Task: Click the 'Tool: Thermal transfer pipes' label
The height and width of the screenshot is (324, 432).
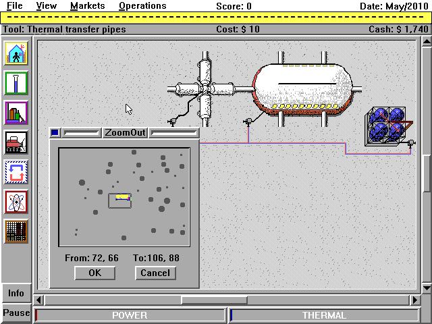Action: coord(65,29)
